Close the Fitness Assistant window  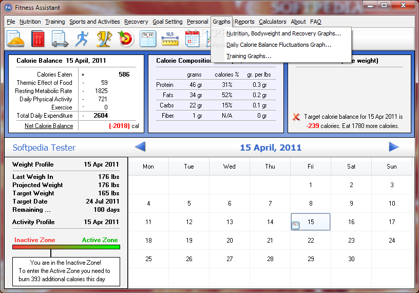403,5
